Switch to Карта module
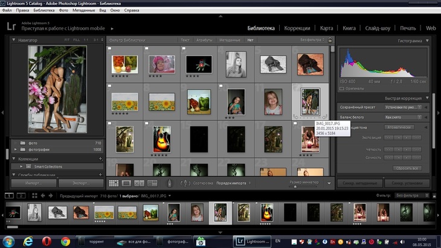This screenshot has height=248, width=441. click(x=327, y=28)
